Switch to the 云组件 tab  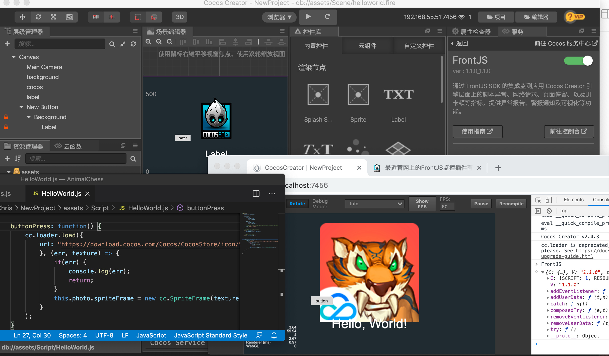point(367,46)
